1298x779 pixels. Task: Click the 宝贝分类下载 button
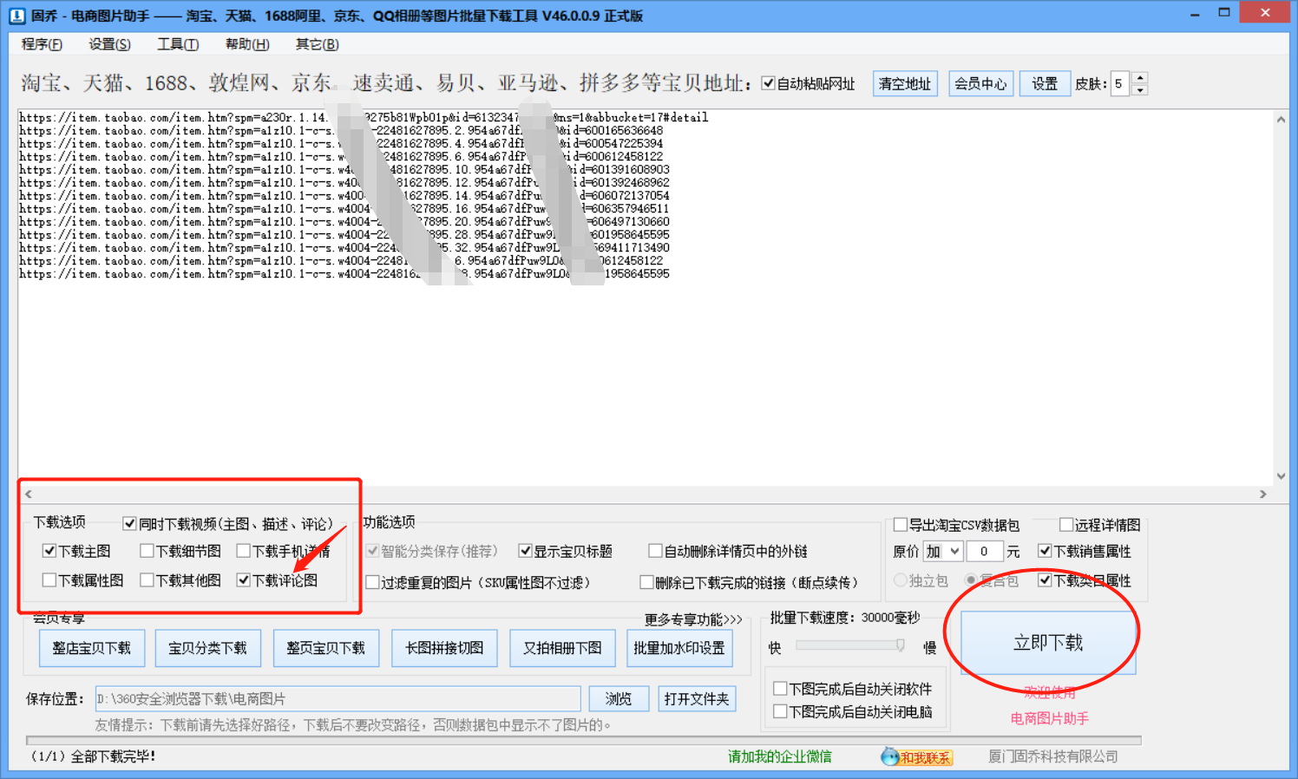pos(207,648)
